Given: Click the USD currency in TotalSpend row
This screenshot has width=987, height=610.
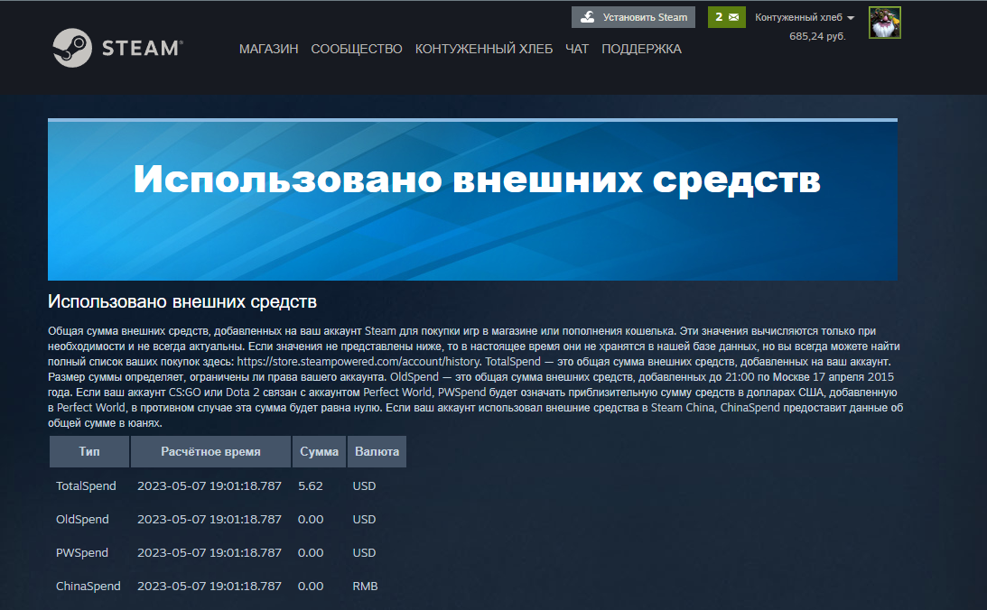Looking at the screenshot, I should click(x=364, y=486).
